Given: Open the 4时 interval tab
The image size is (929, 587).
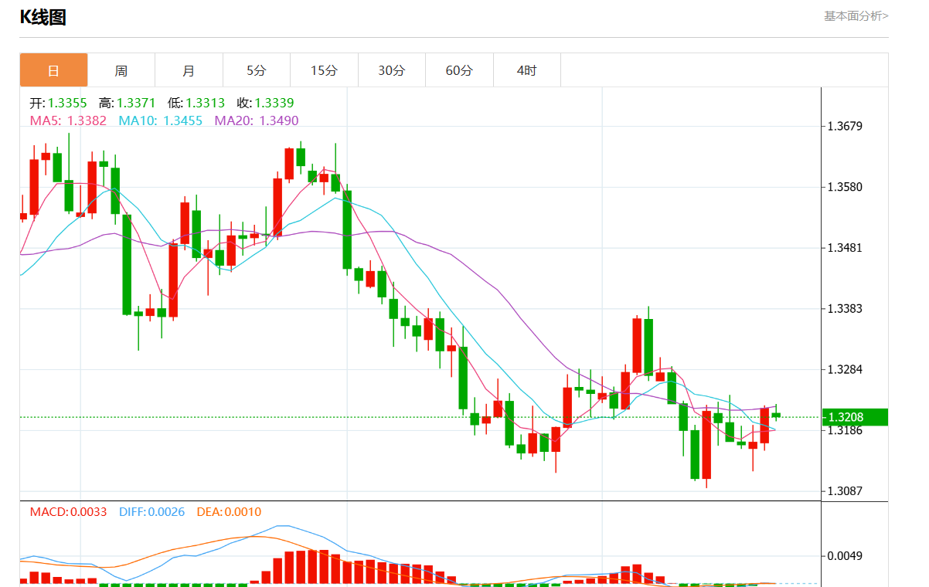Looking at the screenshot, I should click(527, 70).
